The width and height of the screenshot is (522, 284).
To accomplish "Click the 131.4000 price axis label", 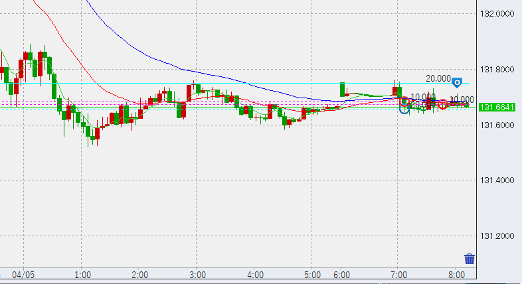I will coord(498,180).
